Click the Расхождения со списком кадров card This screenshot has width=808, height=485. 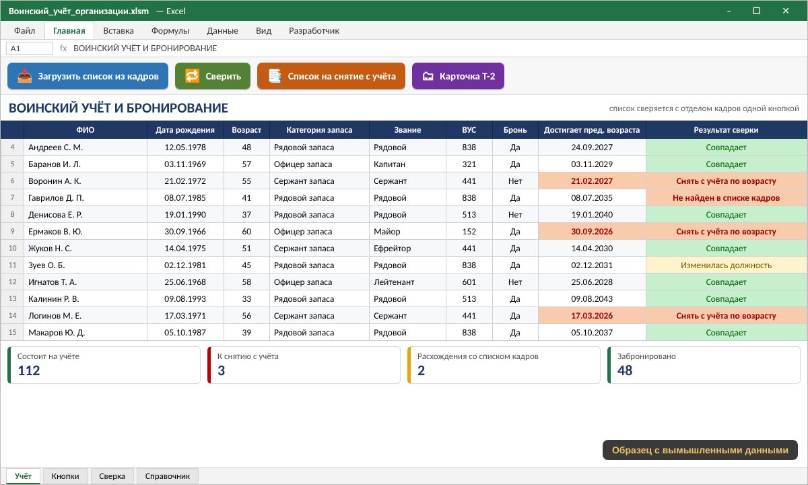pos(504,365)
